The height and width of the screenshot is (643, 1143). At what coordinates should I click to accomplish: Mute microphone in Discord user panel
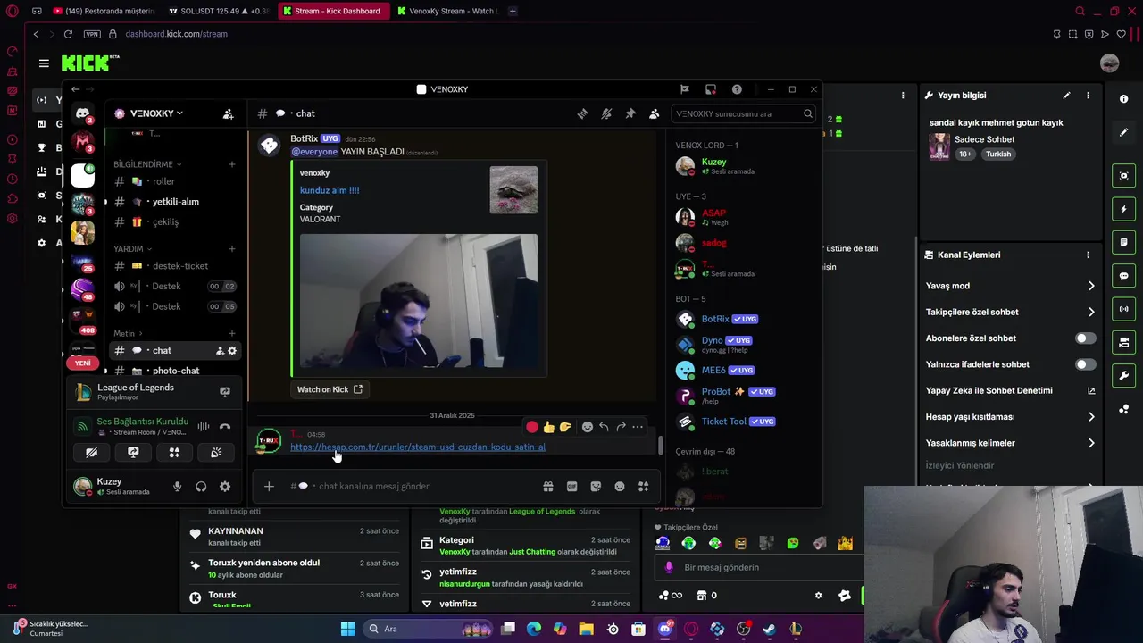[177, 487]
